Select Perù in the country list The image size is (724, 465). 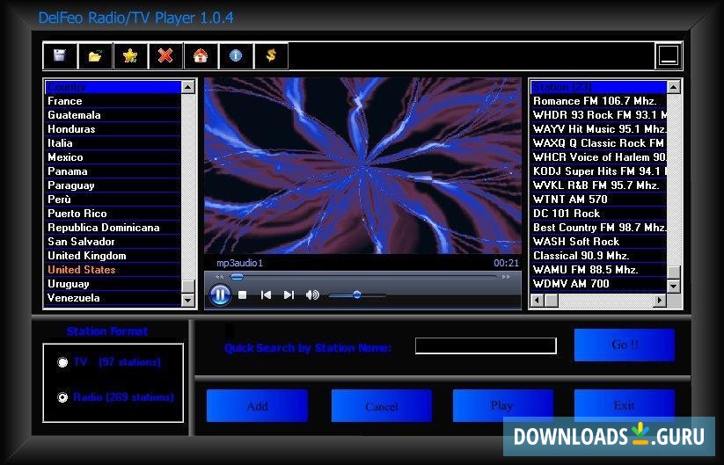click(x=113, y=200)
